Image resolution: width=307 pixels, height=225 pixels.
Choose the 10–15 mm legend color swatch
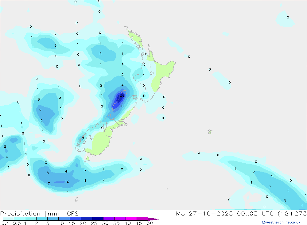pyautogui.click(x=64, y=219)
